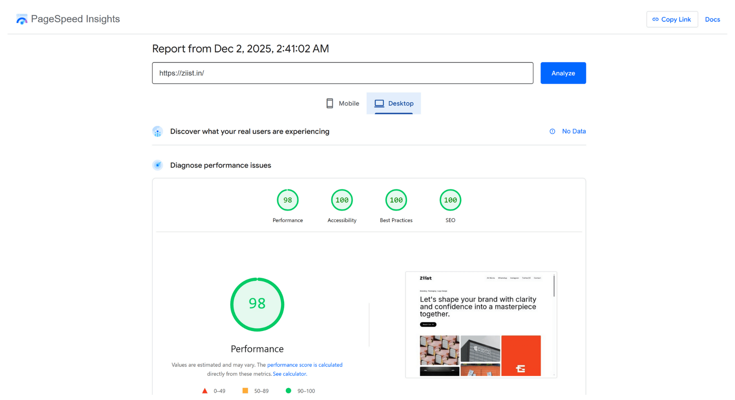Click the Analyze button
Image resolution: width=735 pixels, height=400 pixels.
coord(563,73)
